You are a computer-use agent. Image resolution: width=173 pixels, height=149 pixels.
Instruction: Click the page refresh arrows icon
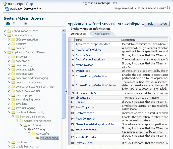(168, 8)
